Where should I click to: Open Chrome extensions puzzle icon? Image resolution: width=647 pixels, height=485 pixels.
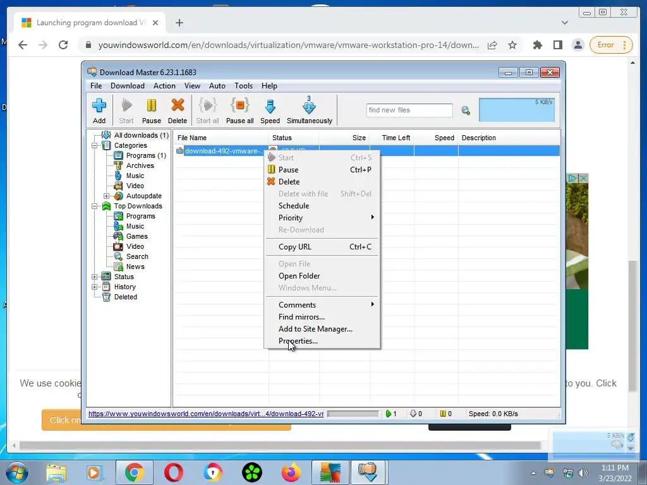(x=537, y=45)
